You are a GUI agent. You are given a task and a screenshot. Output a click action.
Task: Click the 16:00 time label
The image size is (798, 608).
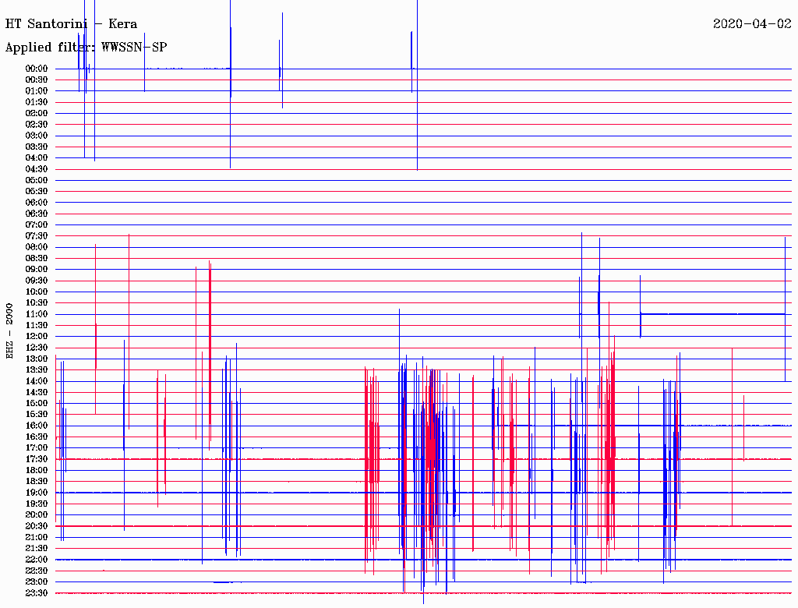(x=37, y=426)
